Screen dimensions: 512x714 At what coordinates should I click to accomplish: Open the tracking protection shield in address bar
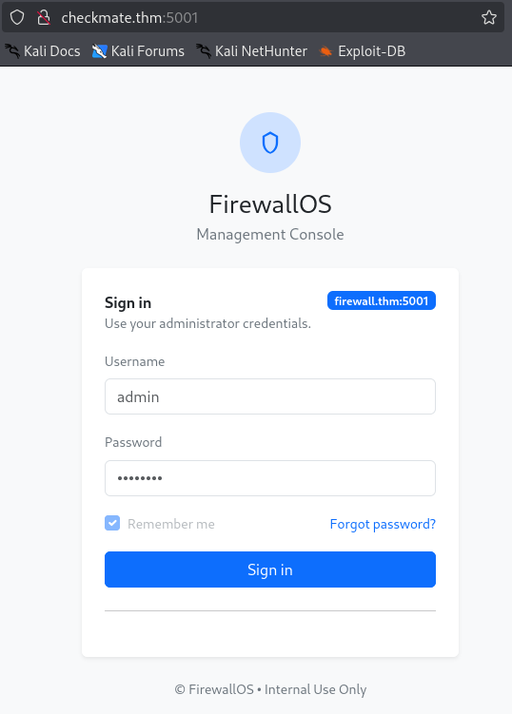[x=17, y=18]
